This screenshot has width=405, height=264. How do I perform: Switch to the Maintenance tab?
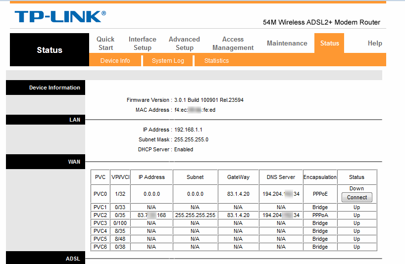click(x=287, y=44)
